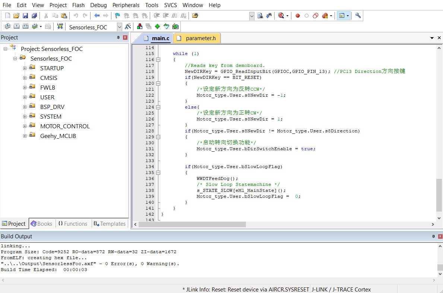The height and width of the screenshot is (293, 443).
Task: Select the Books tab in the Project pane
Action: [41, 223]
